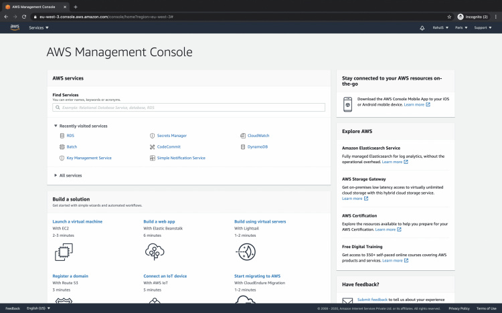Click the AWS logo in the header
Screen dimensions: 502x313
pos(15,27)
